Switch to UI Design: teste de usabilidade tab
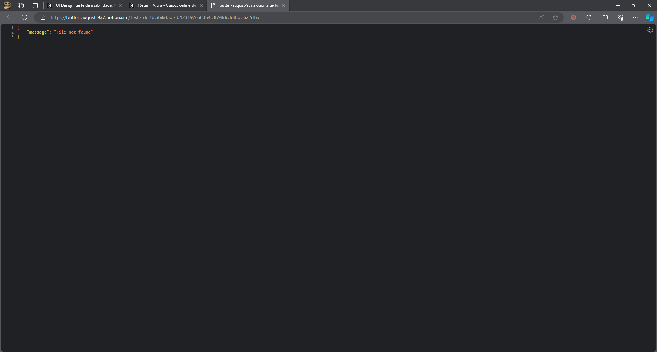 click(x=84, y=5)
